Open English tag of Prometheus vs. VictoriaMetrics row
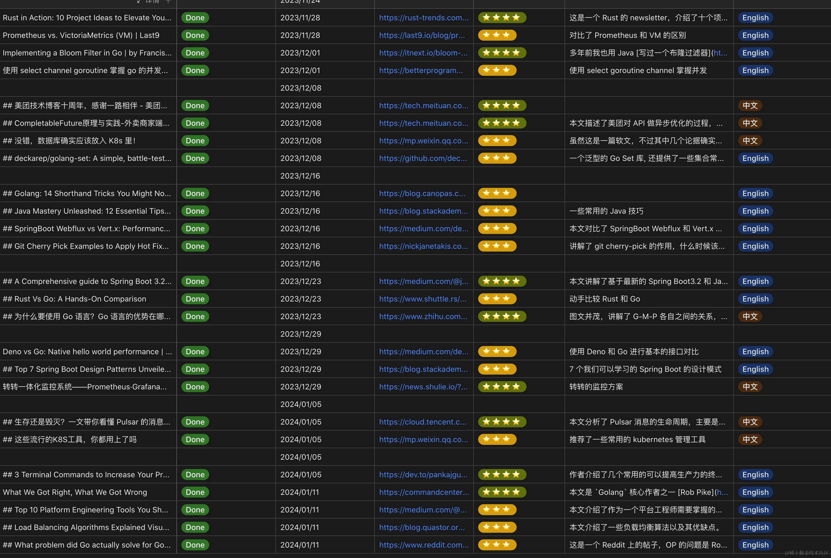Screen dimensions: 831x558 (x=755, y=35)
